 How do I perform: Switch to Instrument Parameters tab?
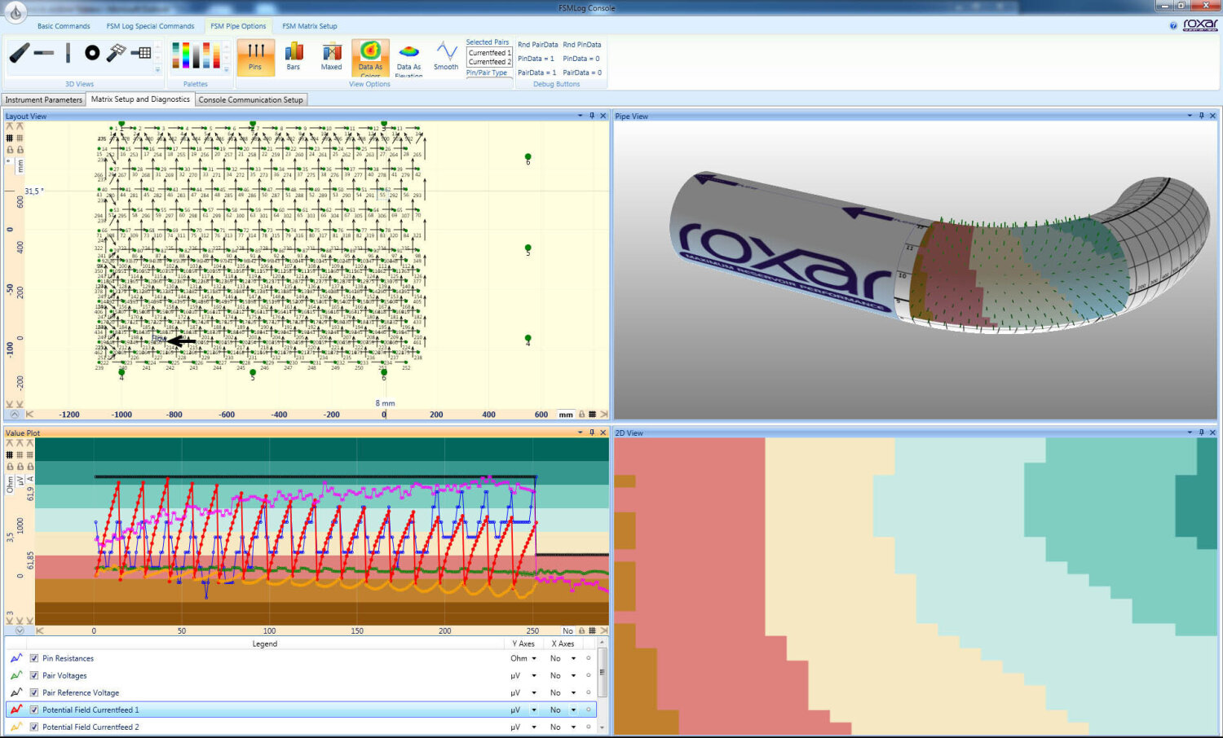coord(44,99)
